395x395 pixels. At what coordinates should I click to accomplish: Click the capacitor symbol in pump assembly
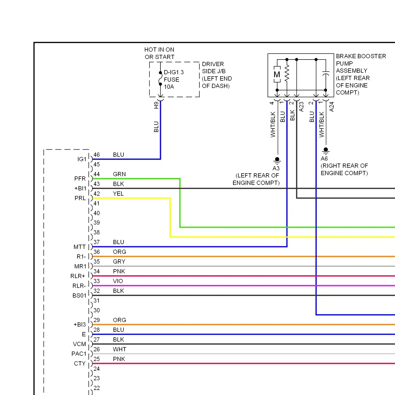tap(326, 73)
